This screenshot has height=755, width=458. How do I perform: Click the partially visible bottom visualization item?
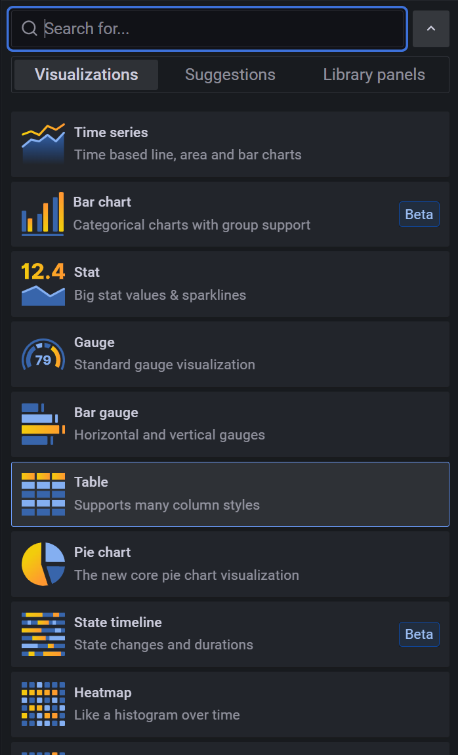pyautogui.click(x=230, y=748)
